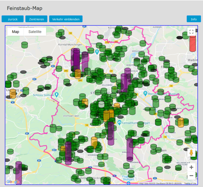The height and width of the screenshot is (187, 203).
Task: Click the light gray sensor cylinder
Action: pyautogui.click(x=101, y=104)
